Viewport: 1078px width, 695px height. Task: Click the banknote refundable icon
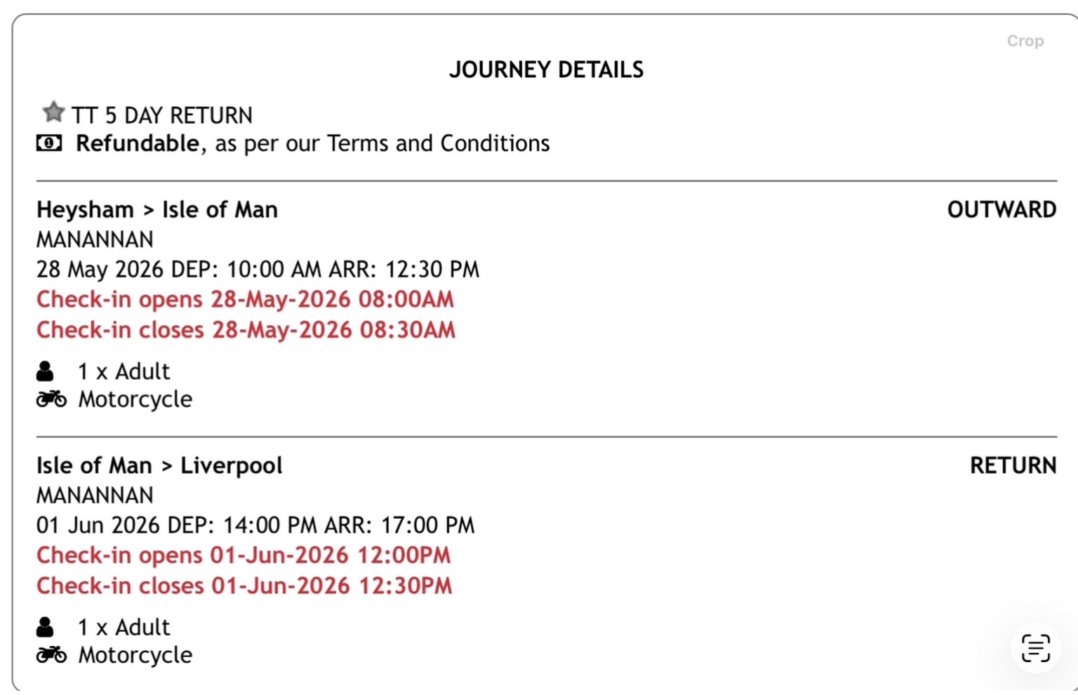[x=49, y=143]
